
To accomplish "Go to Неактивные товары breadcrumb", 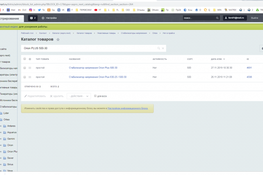I will (x=106, y=33).
